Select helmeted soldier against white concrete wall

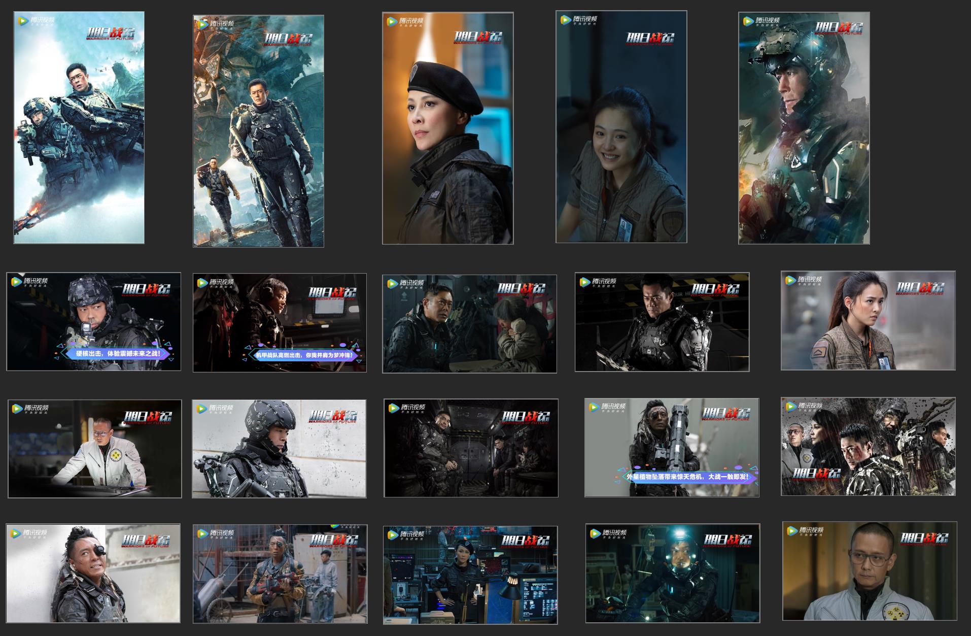click(279, 449)
